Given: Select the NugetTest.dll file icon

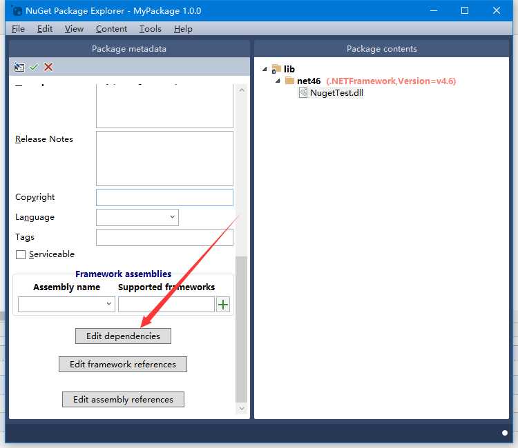Looking at the screenshot, I should pyautogui.click(x=303, y=92).
